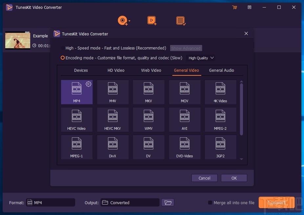The height and width of the screenshot is (215, 304).
Task: Close the format selection dialog
Action: [x=246, y=33]
